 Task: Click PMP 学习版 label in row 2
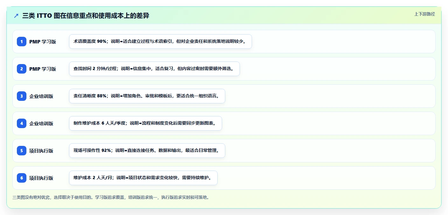tap(43, 69)
